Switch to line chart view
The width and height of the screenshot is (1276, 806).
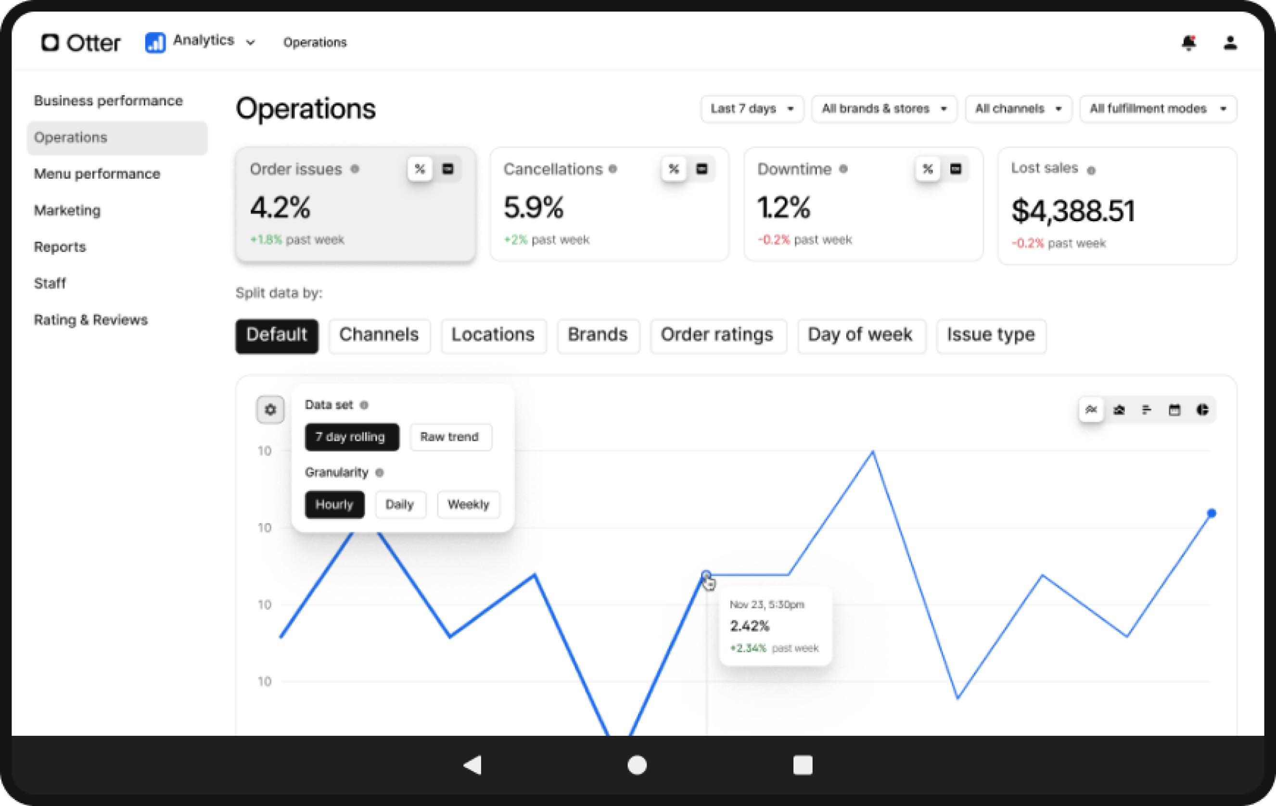pyautogui.click(x=1091, y=409)
